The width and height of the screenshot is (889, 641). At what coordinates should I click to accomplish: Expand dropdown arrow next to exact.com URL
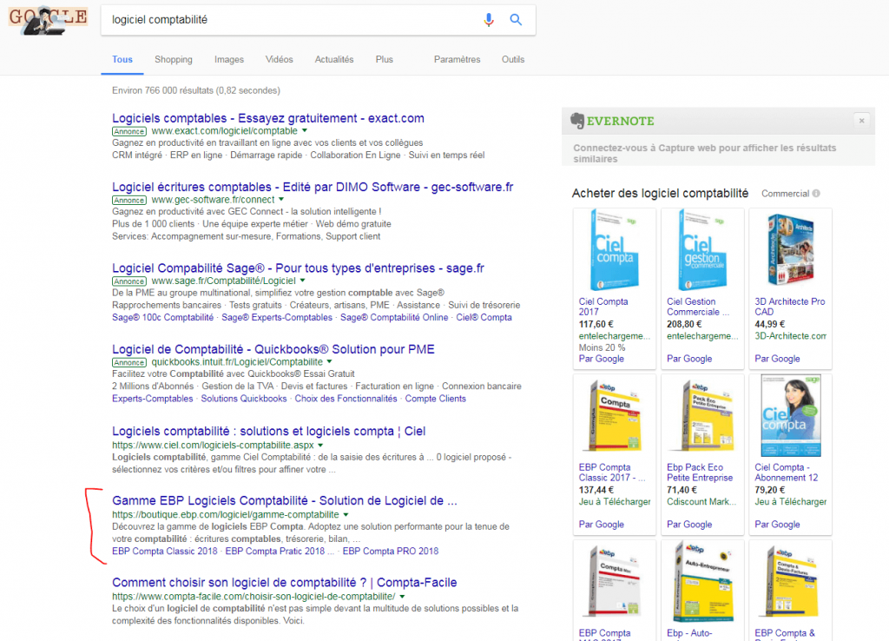[305, 130]
